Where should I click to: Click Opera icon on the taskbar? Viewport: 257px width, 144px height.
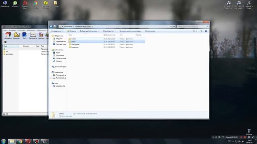click(x=29, y=141)
